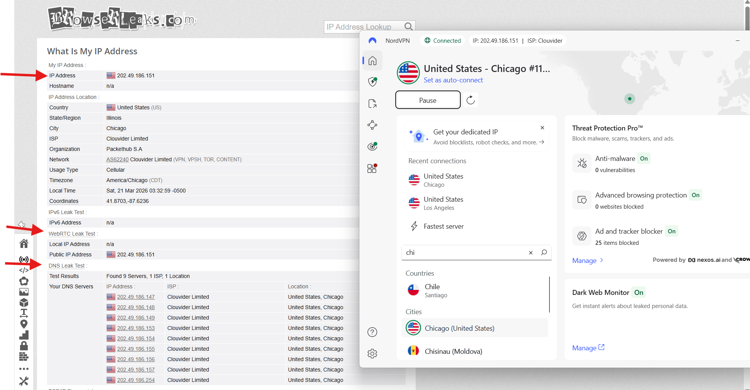The image size is (750, 390).
Task: Click the search results scrollbar in NordVPN
Action: click(x=549, y=294)
